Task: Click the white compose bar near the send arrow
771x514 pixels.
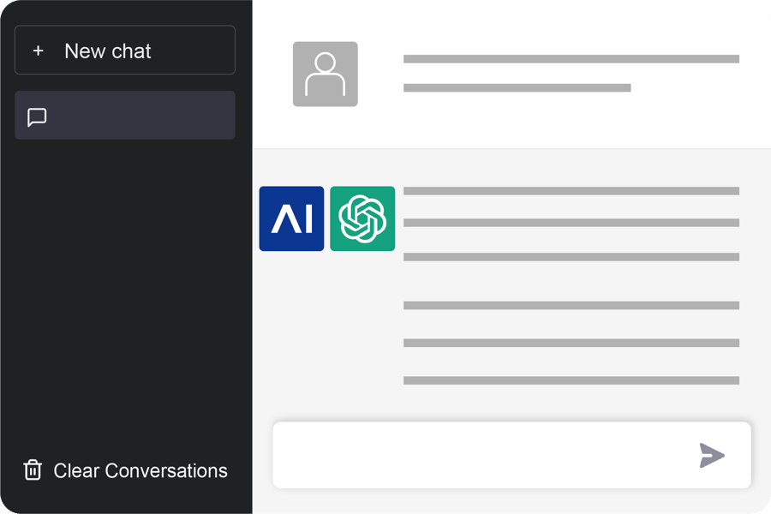Action: pyautogui.click(x=600, y=455)
